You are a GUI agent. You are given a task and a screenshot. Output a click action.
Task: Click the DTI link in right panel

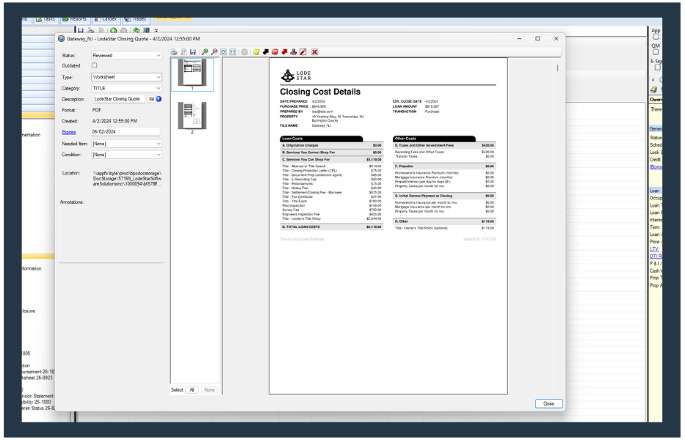point(656,256)
